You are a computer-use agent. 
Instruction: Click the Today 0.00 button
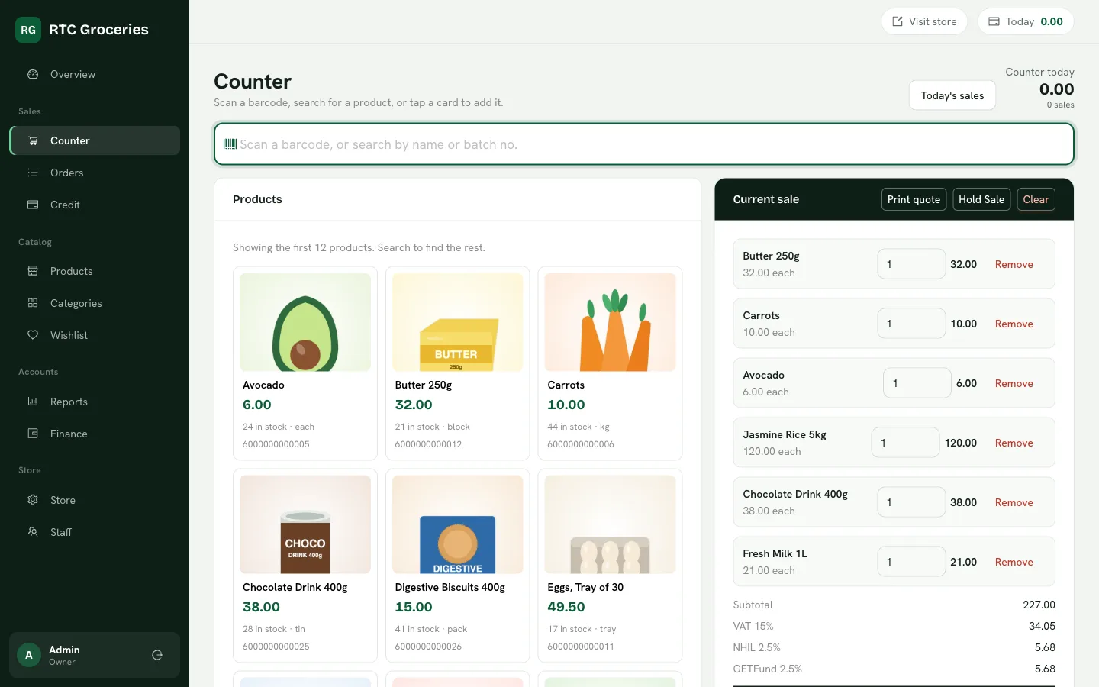(x=1026, y=21)
